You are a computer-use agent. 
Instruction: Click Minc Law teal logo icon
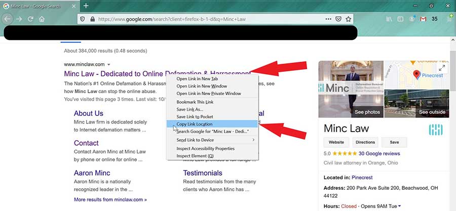click(436, 130)
